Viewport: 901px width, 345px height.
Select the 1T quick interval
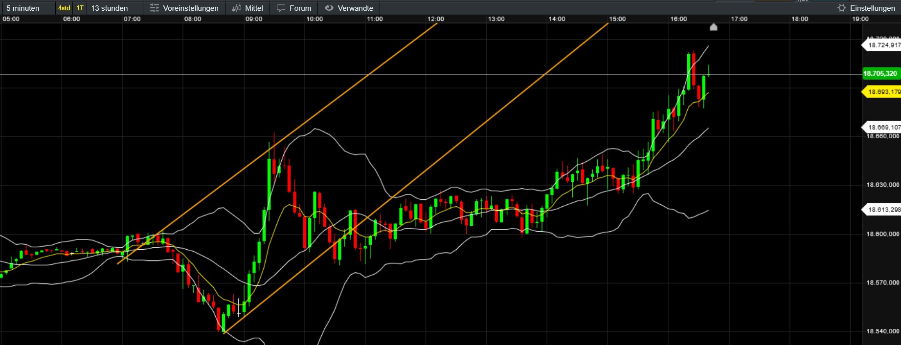click(x=80, y=8)
